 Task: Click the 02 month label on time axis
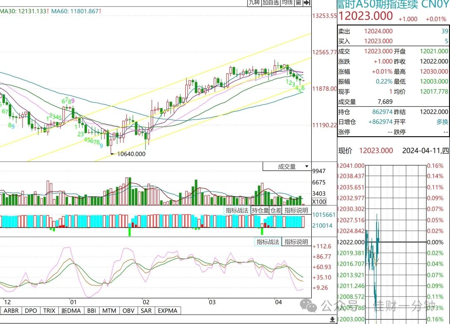tap(146, 302)
